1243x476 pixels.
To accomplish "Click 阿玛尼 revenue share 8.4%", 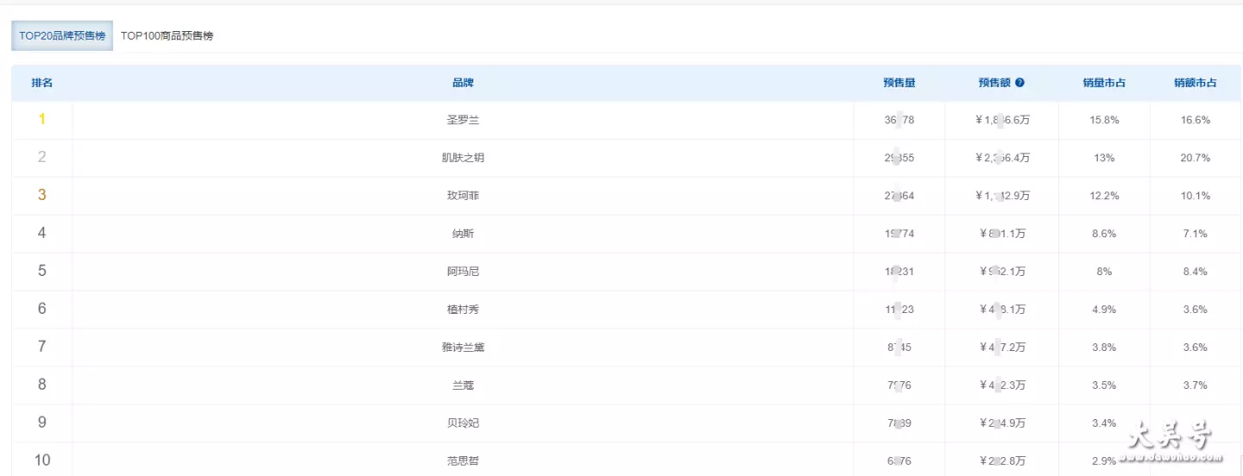I will (1196, 272).
